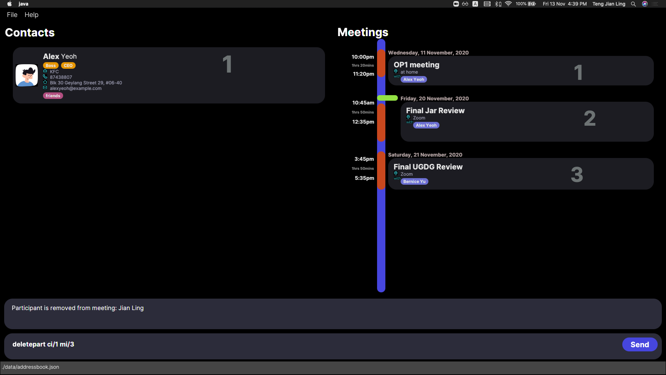Open the File menu
This screenshot has height=375, width=666.
[12, 15]
